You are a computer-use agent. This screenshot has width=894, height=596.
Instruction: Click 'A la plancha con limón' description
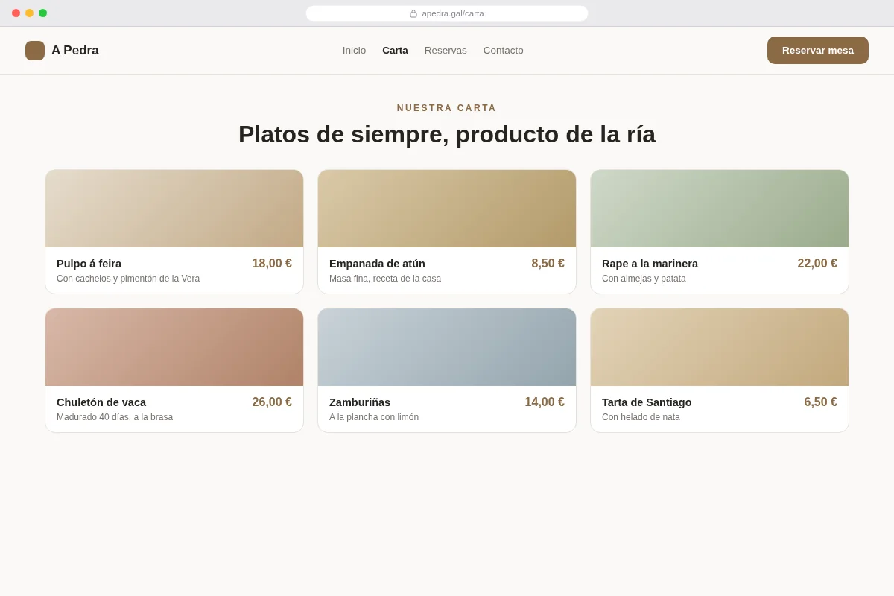[374, 417]
